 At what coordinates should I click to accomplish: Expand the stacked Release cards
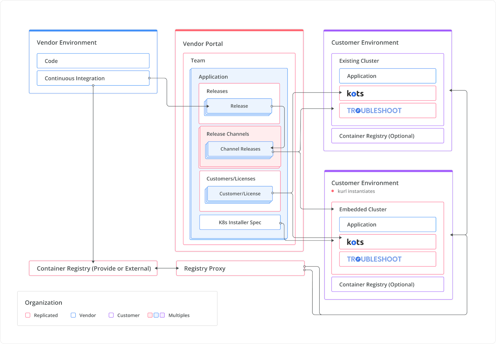click(x=239, y=106)
